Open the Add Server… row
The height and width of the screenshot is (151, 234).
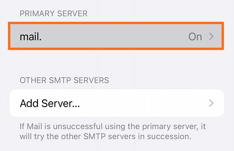tap(117, 103)
